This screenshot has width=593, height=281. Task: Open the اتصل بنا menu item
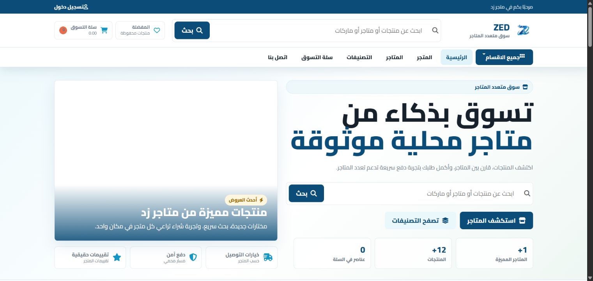278,57
